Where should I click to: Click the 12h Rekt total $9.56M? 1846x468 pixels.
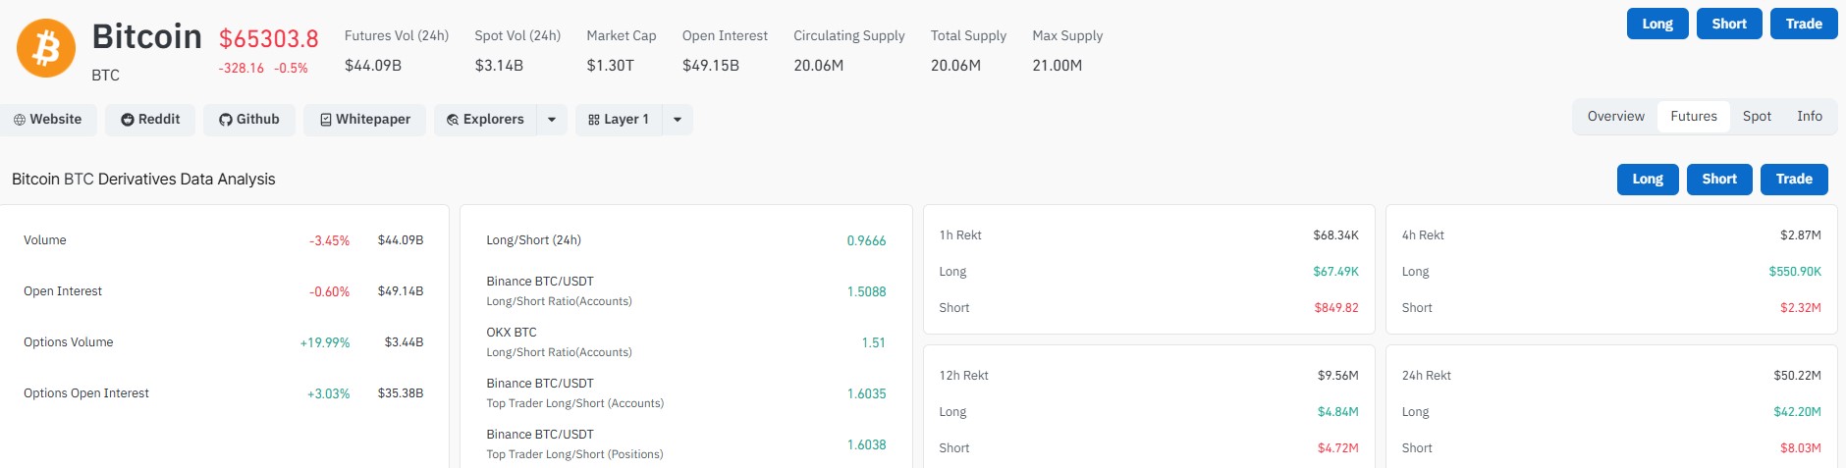(x=1337, y=376)
